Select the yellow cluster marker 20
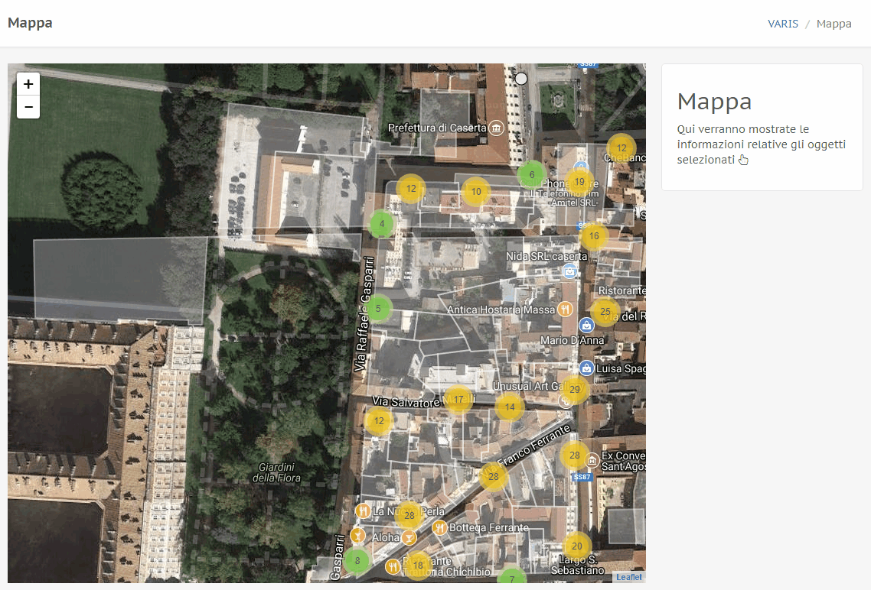The height and width of the screenshot is (590, 871). pos(577,546)
